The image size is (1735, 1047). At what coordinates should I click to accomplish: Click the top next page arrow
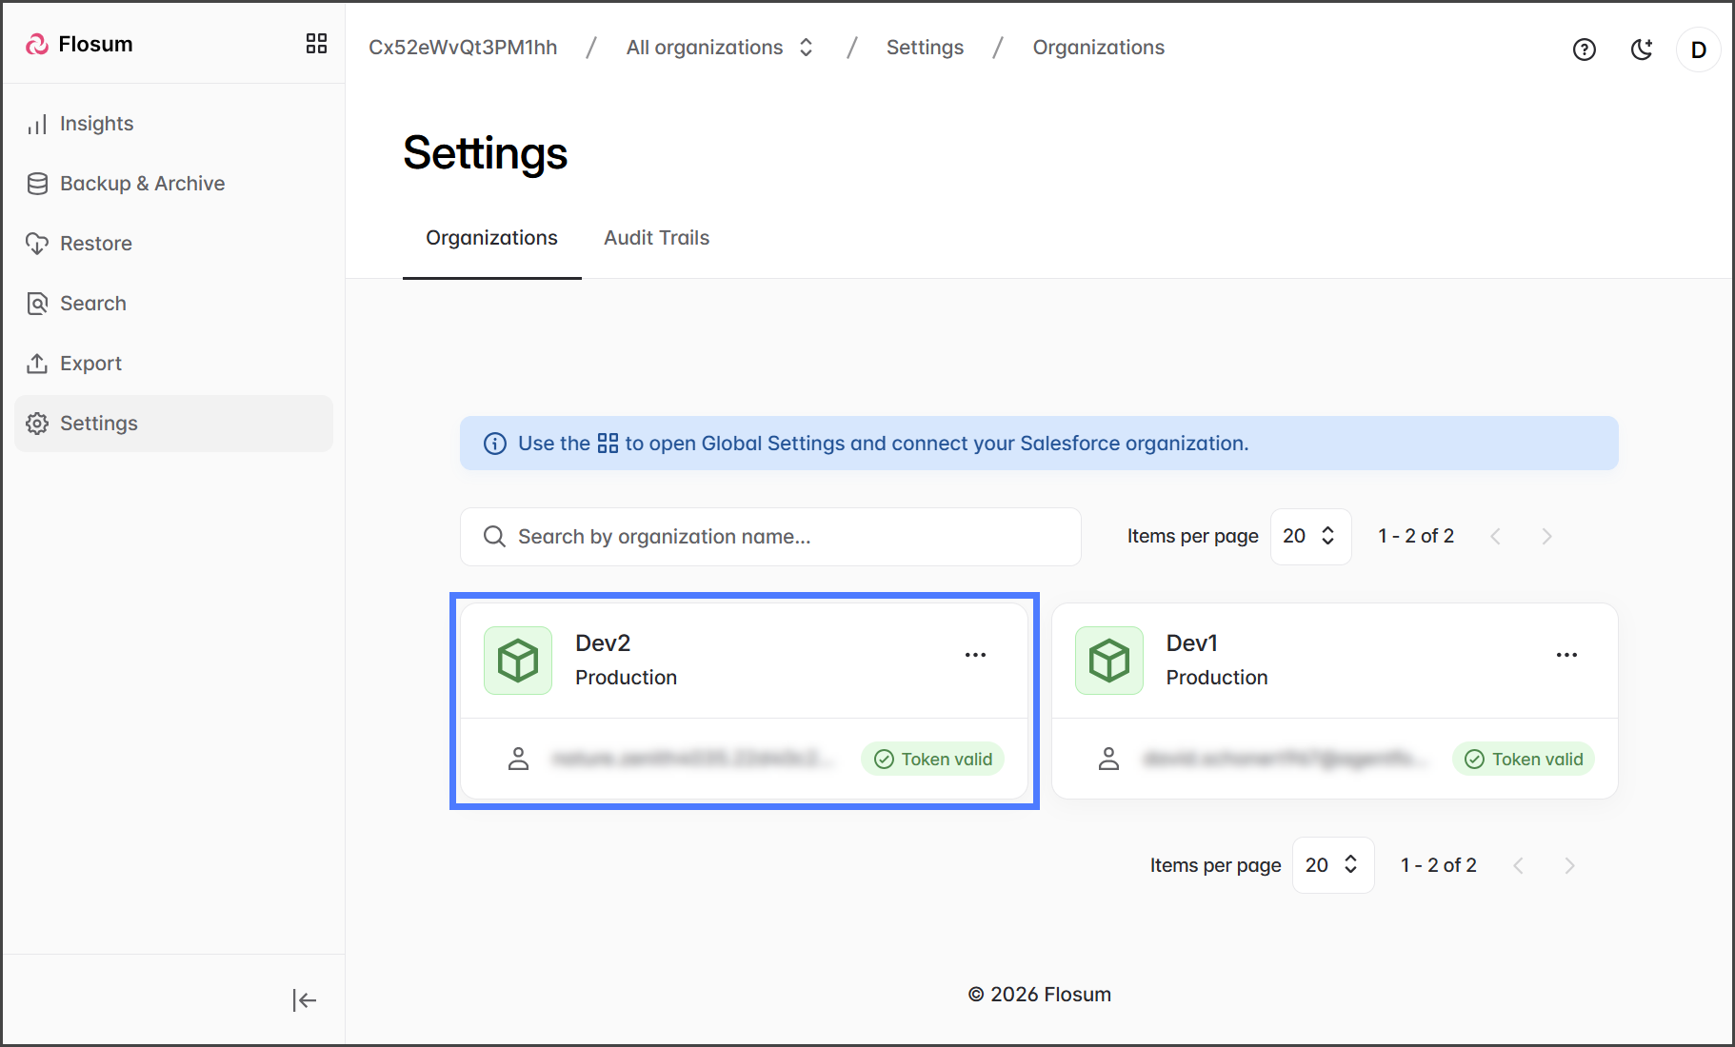coord(1546,537)
